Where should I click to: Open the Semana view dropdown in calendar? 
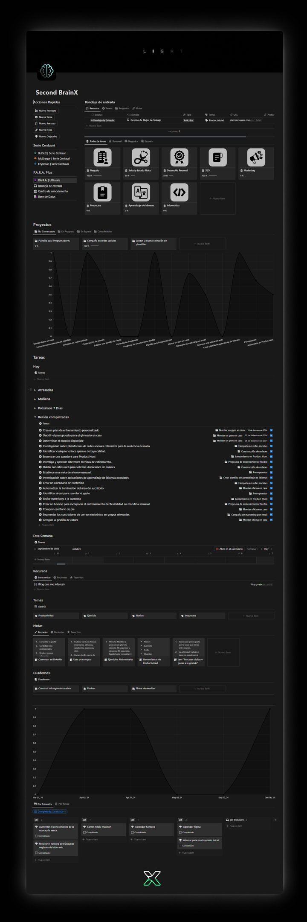[252, 549]
